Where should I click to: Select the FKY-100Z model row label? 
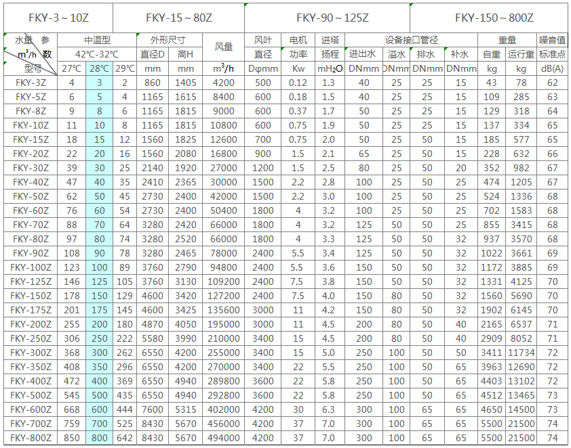(31, 267)
